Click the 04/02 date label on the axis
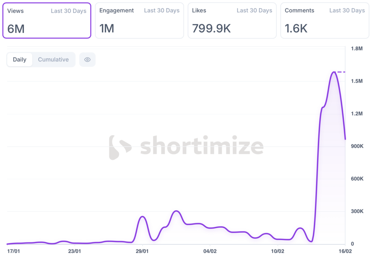376x257 pixels. pos(210,252)
